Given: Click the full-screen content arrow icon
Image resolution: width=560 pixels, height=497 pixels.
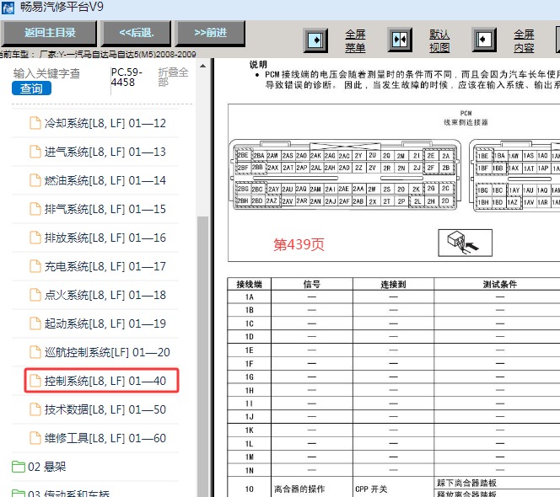Looking at the screenshot, I should click(484, 40).
